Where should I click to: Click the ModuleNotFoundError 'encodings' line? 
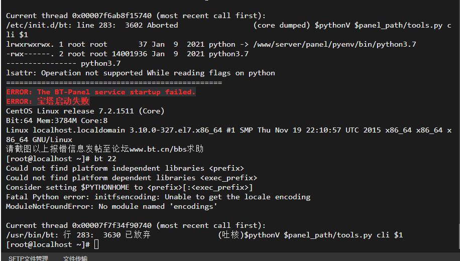pos(111,206)
